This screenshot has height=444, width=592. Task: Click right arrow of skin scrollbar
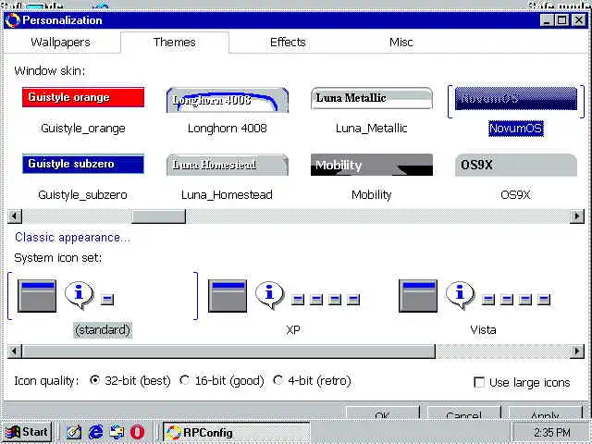tap(577, 216)
